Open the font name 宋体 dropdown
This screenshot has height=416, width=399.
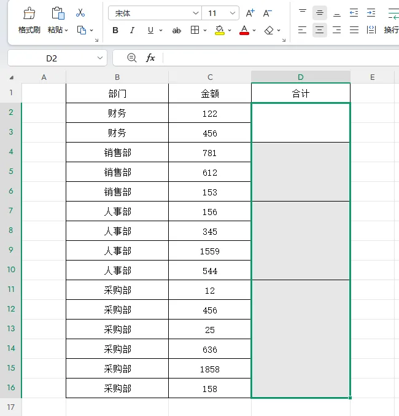click(196, 13)
